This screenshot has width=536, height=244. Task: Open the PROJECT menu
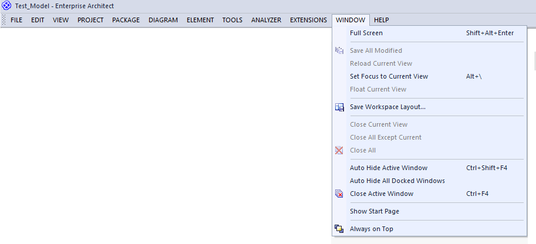pos(90,20)
